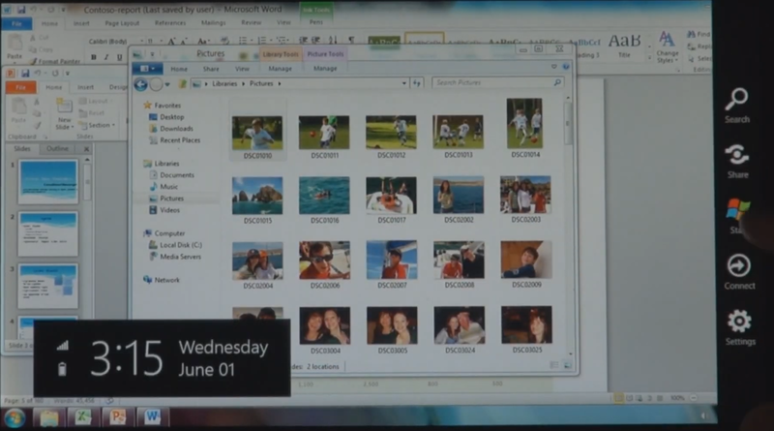774x431 pixels.
Task: Toggle Underline in Word ribbon
Action: (119, 57)
